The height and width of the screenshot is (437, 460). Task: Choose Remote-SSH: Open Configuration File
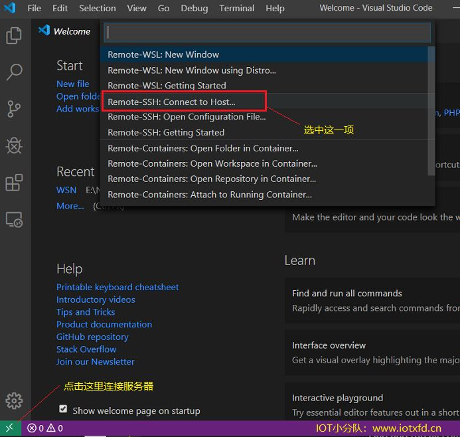264,117
